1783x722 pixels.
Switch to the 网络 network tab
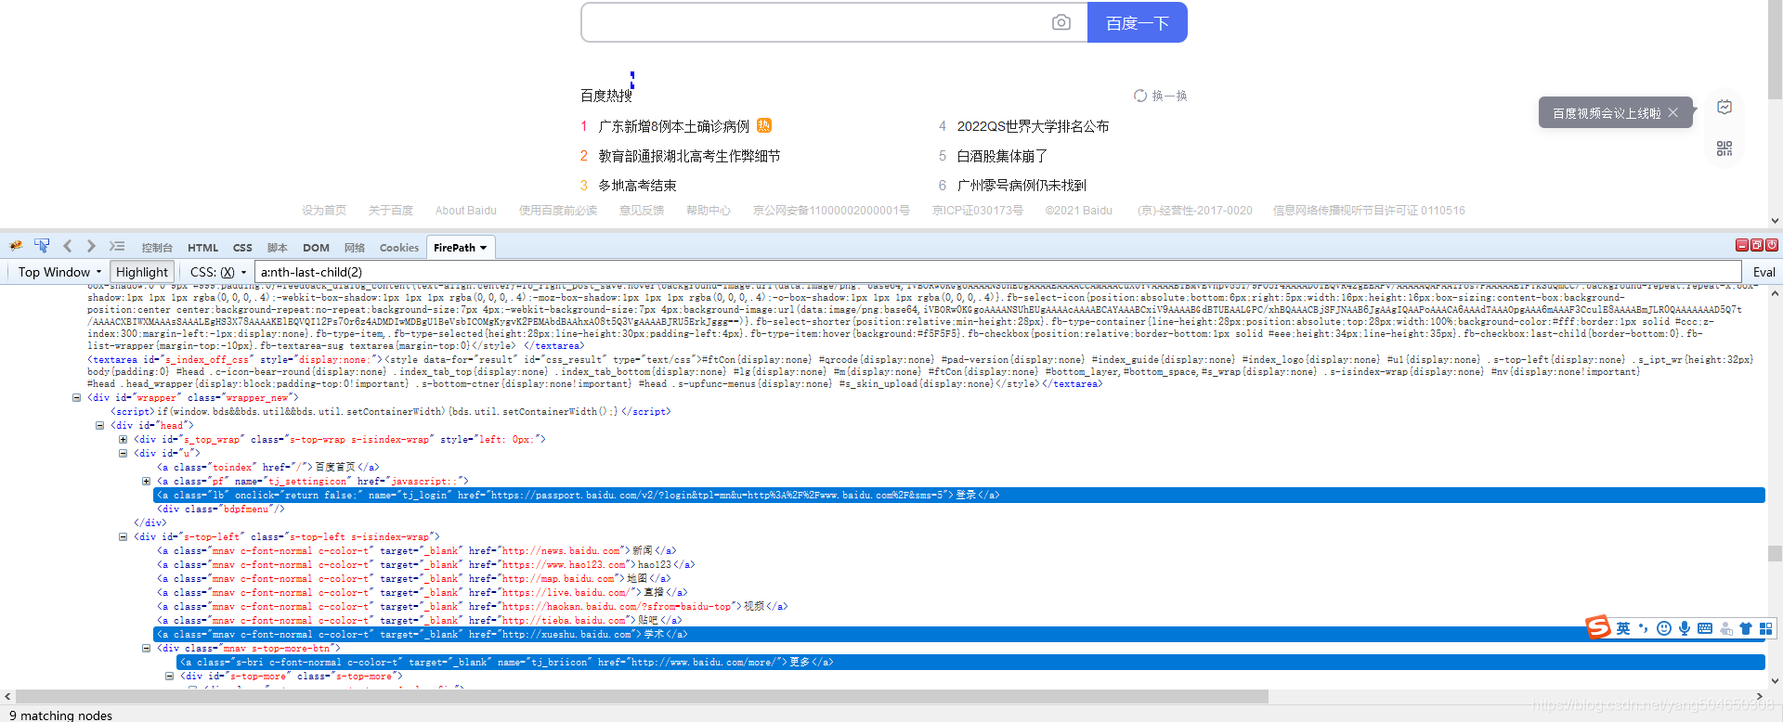pos(355,248)
